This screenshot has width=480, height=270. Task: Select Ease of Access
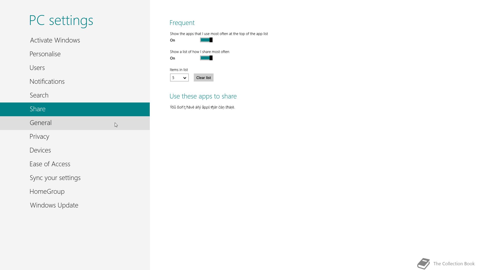(50, 164)
